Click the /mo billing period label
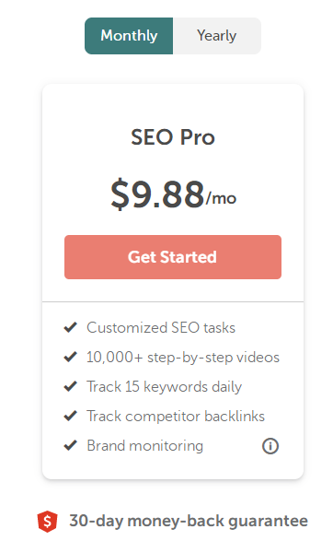 tap(221, 198)
